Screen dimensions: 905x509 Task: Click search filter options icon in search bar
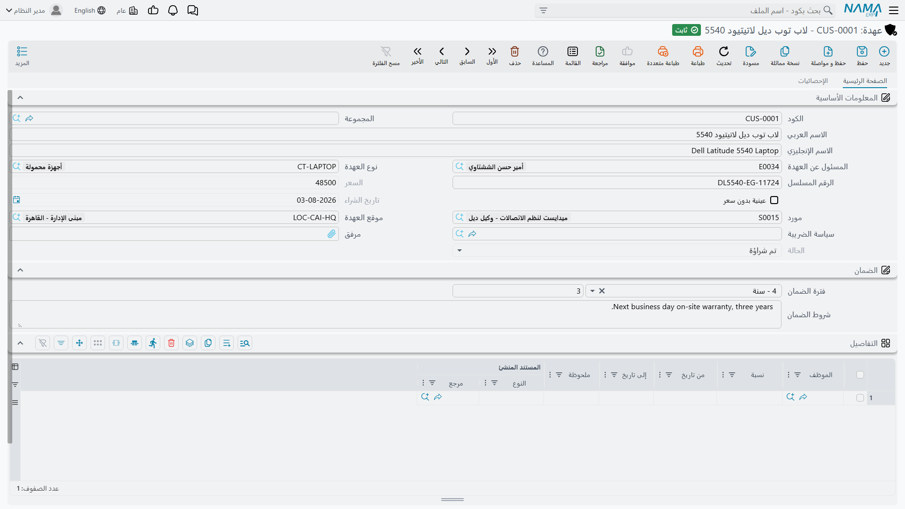[x=543, y=10]
